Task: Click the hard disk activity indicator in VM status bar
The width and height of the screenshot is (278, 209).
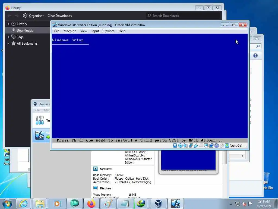Action: point(175,146)
